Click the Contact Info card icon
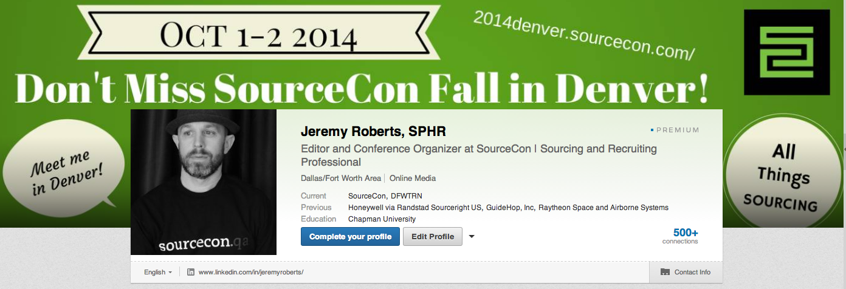The height and width of the screenshot is (289, 846). pos(665,272)
